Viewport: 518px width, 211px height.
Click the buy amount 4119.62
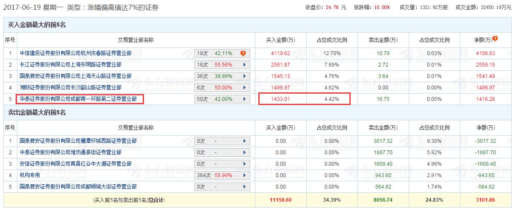click(x=280, y=53)
